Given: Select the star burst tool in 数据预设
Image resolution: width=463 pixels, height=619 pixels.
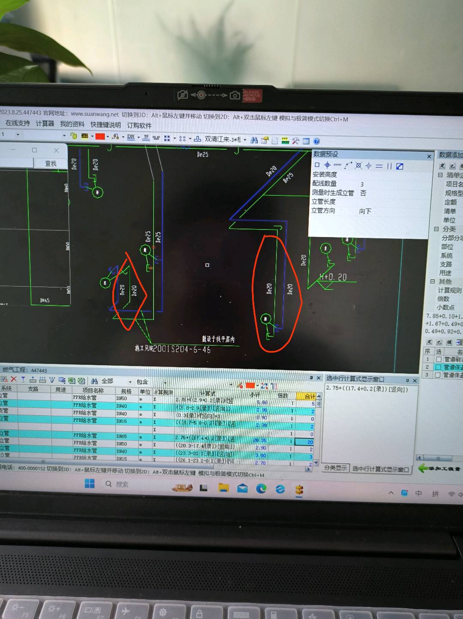Looking at the screenshot, I should click(x=368, y=166).
